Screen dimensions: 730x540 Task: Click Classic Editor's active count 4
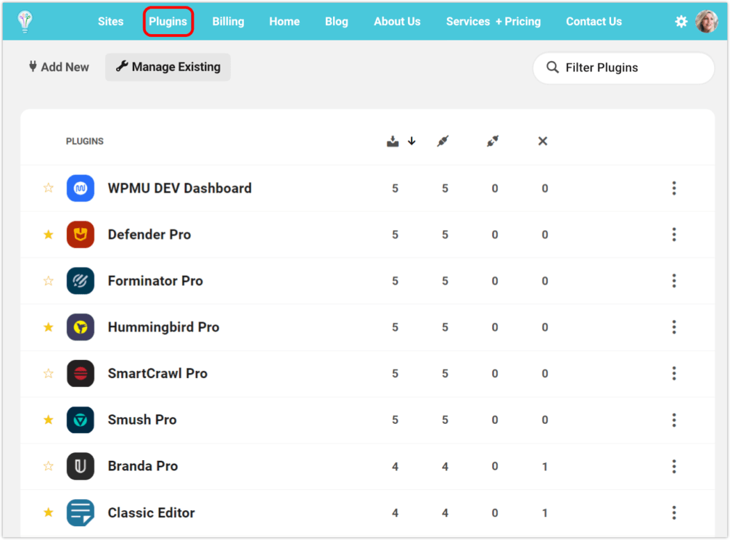pos(445,513)
